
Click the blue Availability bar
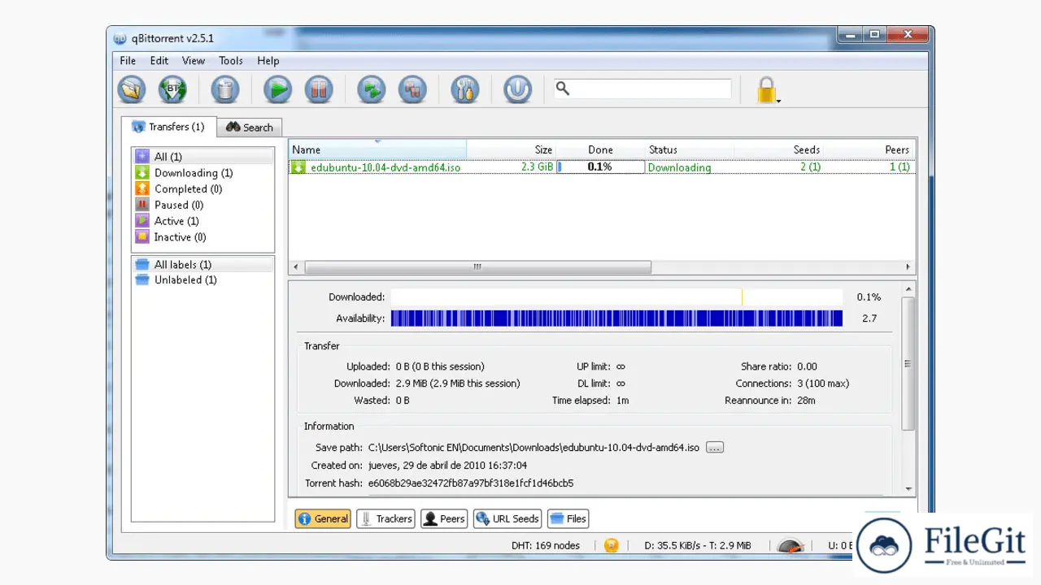[616, 318]
